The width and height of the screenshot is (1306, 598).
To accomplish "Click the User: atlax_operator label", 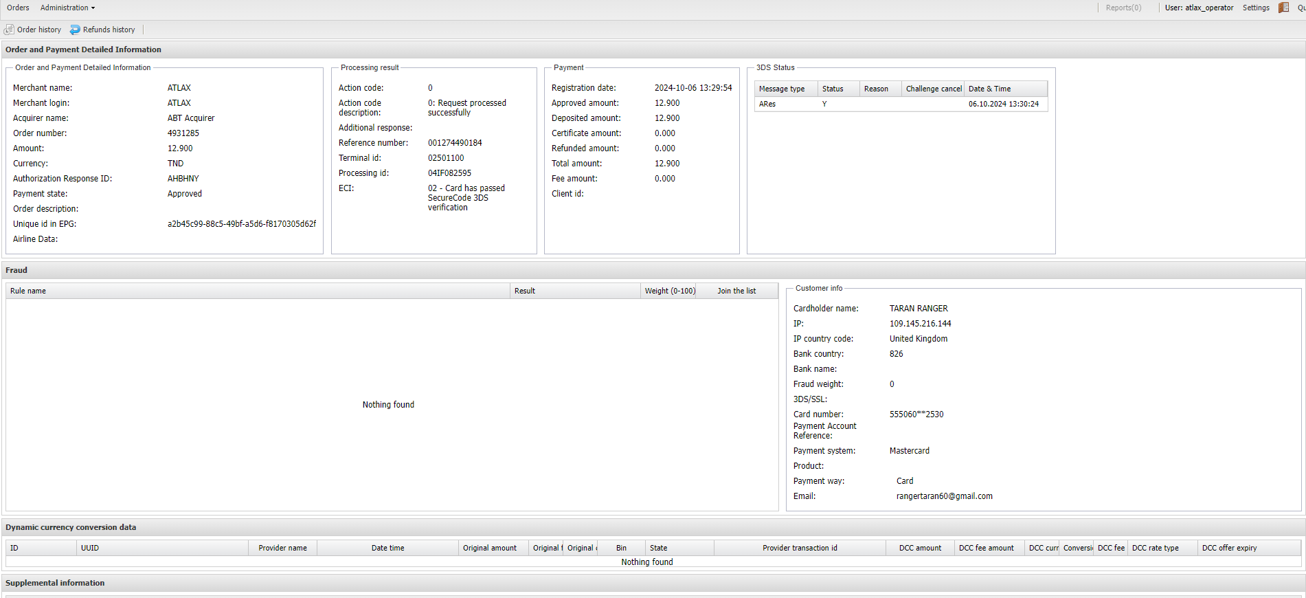I will point(1199,8).
